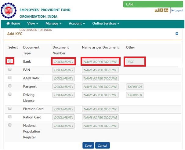Focus Election Card document number field
The image size is (185, 150).
pos(63,109)
